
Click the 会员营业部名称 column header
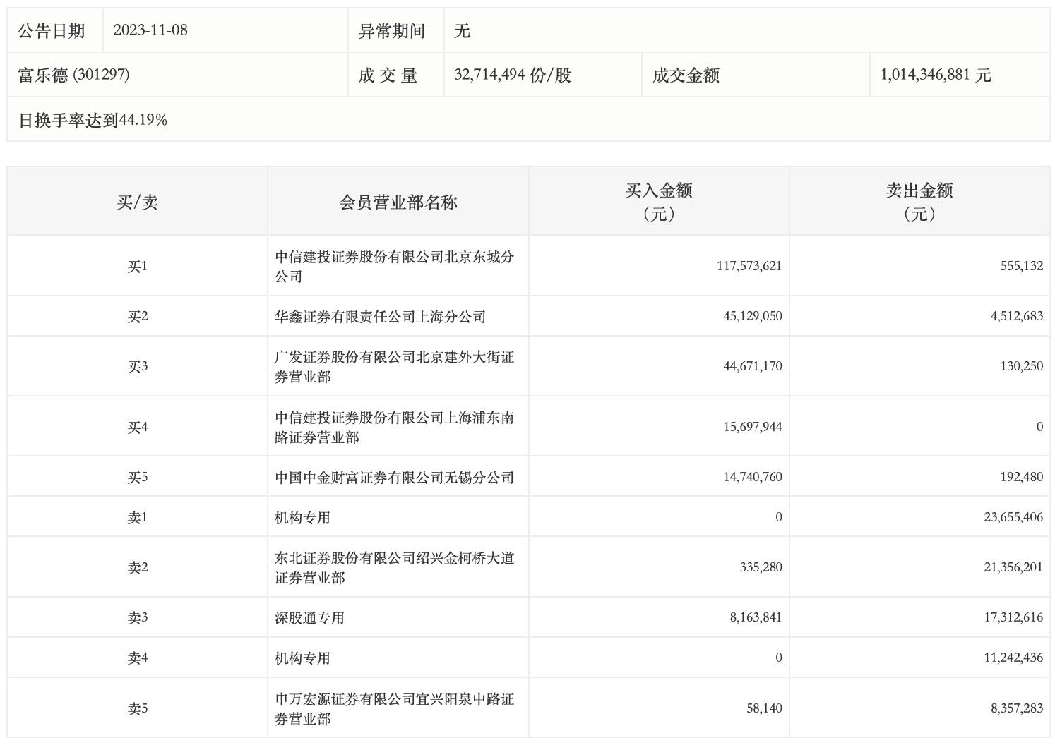click(398, 202)
